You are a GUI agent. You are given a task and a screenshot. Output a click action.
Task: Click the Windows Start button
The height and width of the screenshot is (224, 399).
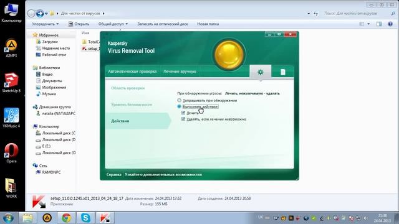pos(9,218)
